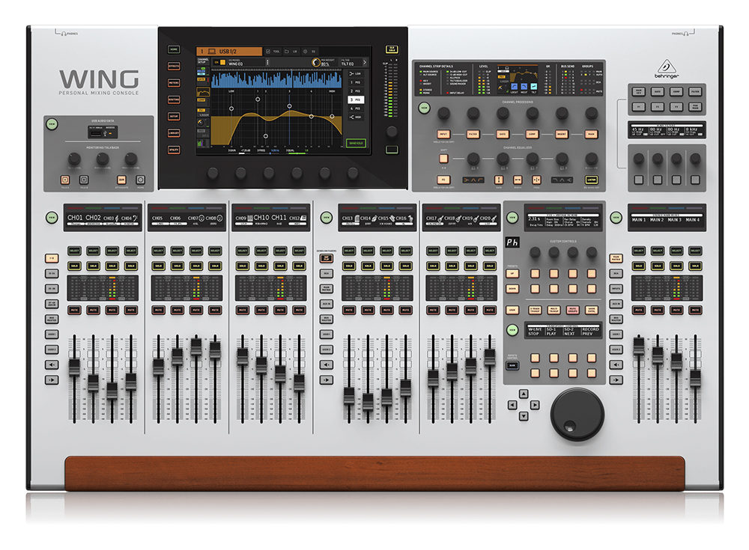Click the COMP channel processing button

click(532, 134)
